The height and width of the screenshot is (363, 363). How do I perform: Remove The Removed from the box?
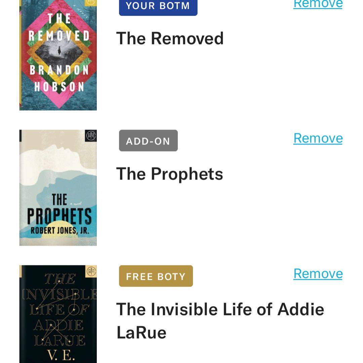[x=318, y=4]
